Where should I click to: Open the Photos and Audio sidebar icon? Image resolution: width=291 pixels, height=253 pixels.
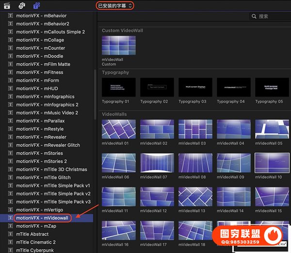[22, 5]
